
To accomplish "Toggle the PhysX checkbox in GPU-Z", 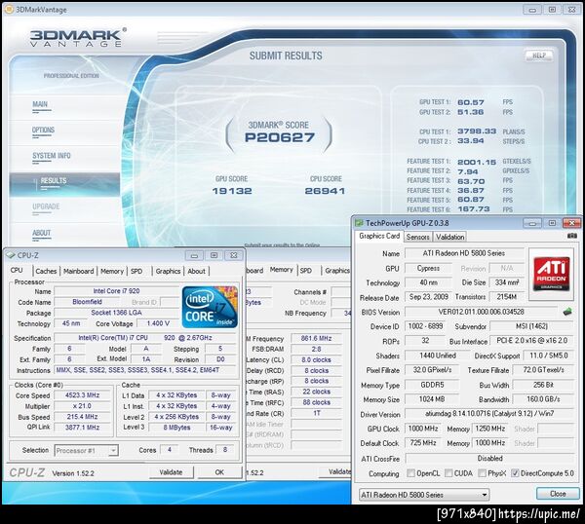I will (482, 473).
